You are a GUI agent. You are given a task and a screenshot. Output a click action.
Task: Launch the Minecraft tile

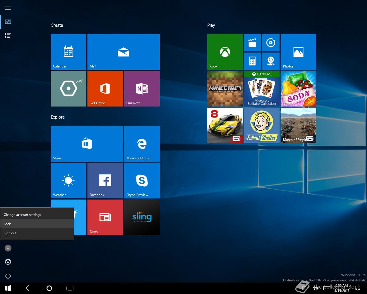pos(225,89)
